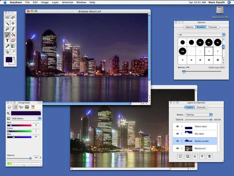Screen dimensions: 234x176
Task: Delete layer using the trash icon
Action: click(209, 156)
